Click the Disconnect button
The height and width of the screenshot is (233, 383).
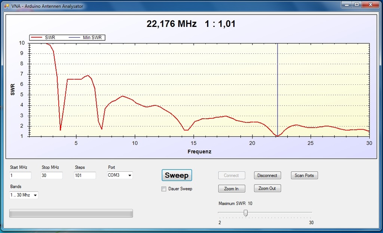coord(267,175)
